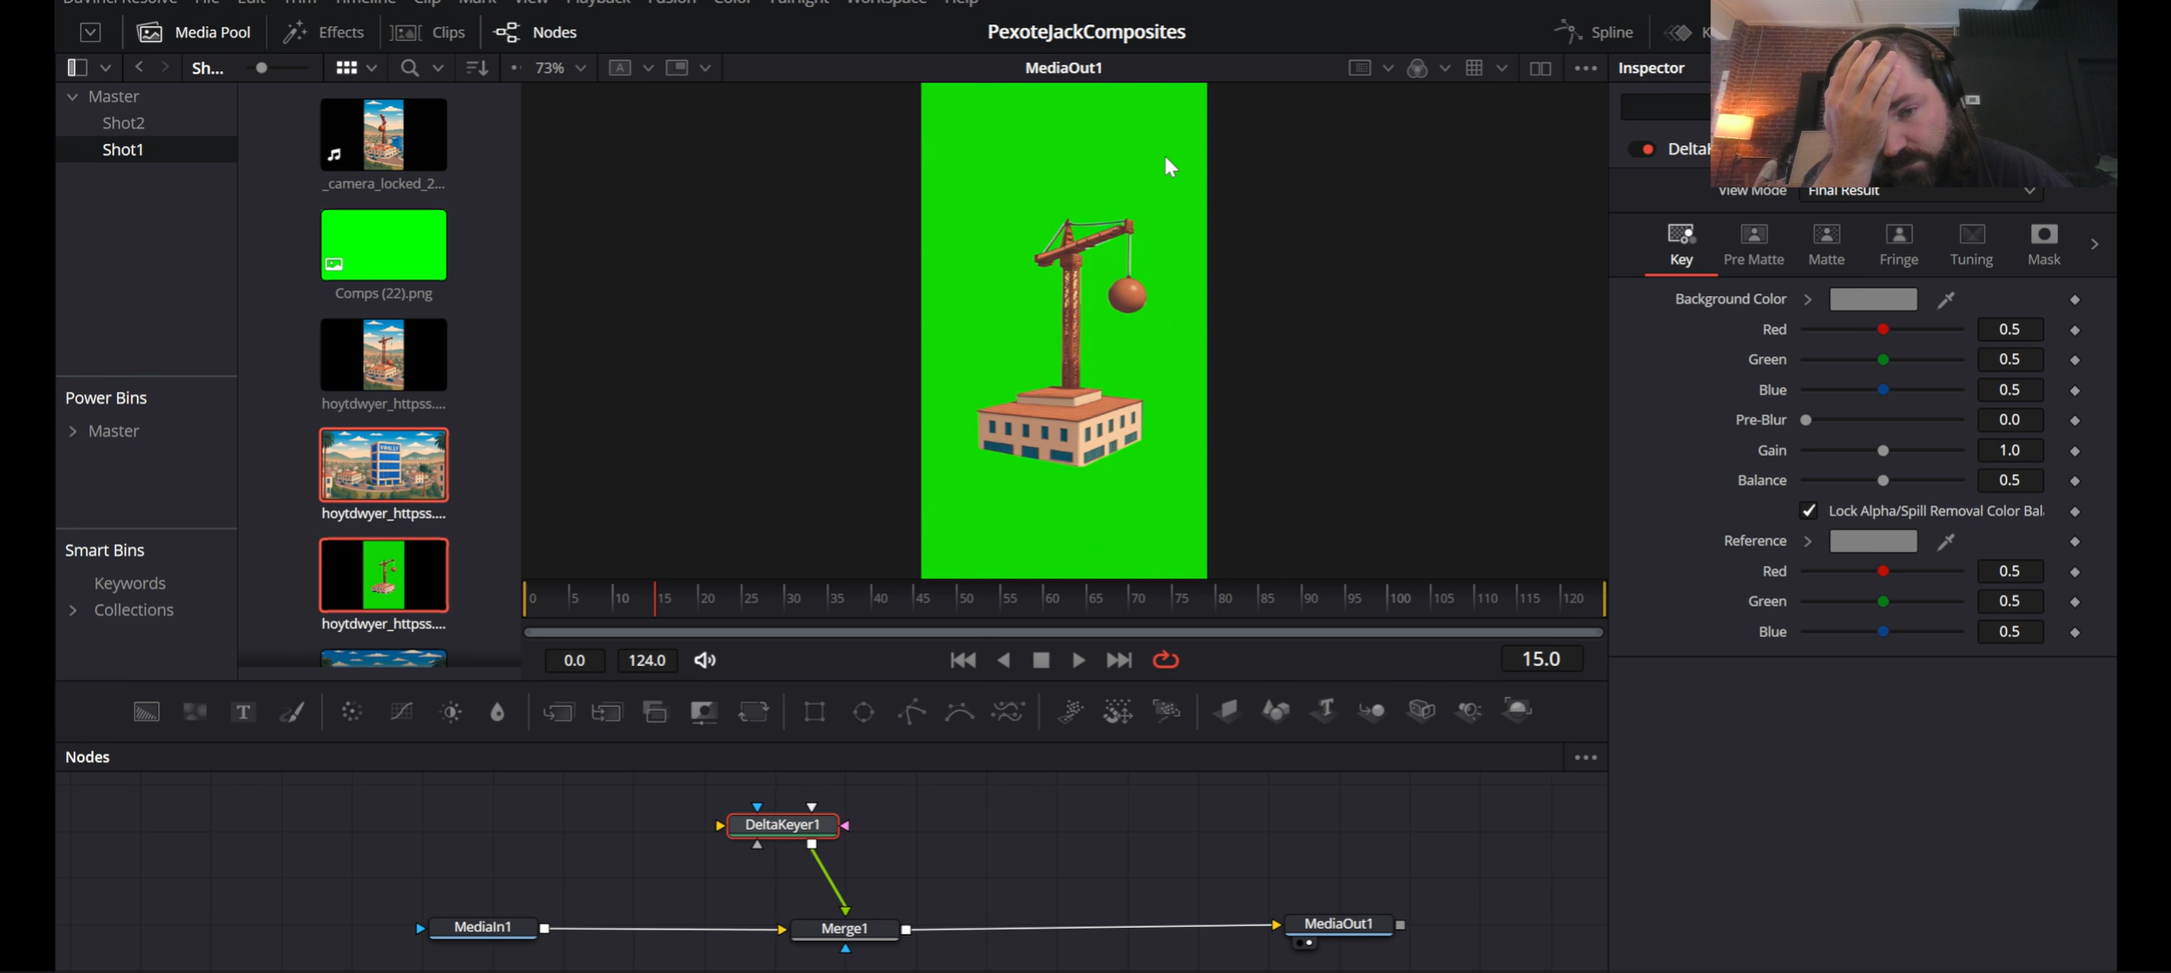Click the Rectangle mask tool
The width and height of the screenshot is (2171, 973).
click(814, 713)
